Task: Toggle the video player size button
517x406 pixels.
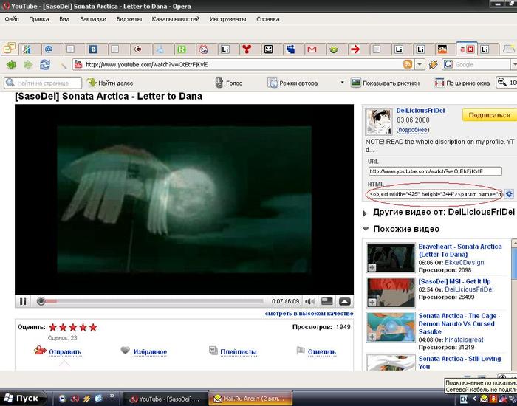Action: [327, 301]
